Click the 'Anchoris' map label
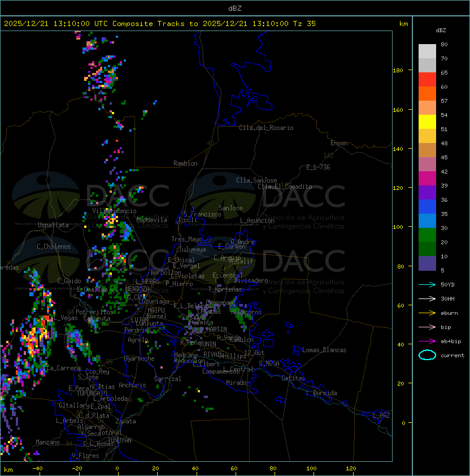The image size is (470, 476). click(x=132, y=385)
